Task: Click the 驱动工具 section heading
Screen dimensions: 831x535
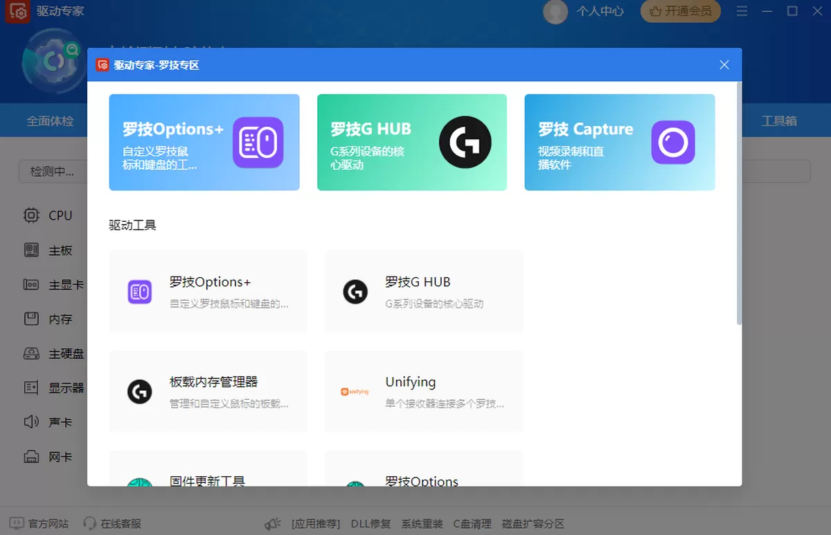Action: click(x=132, y=225)
